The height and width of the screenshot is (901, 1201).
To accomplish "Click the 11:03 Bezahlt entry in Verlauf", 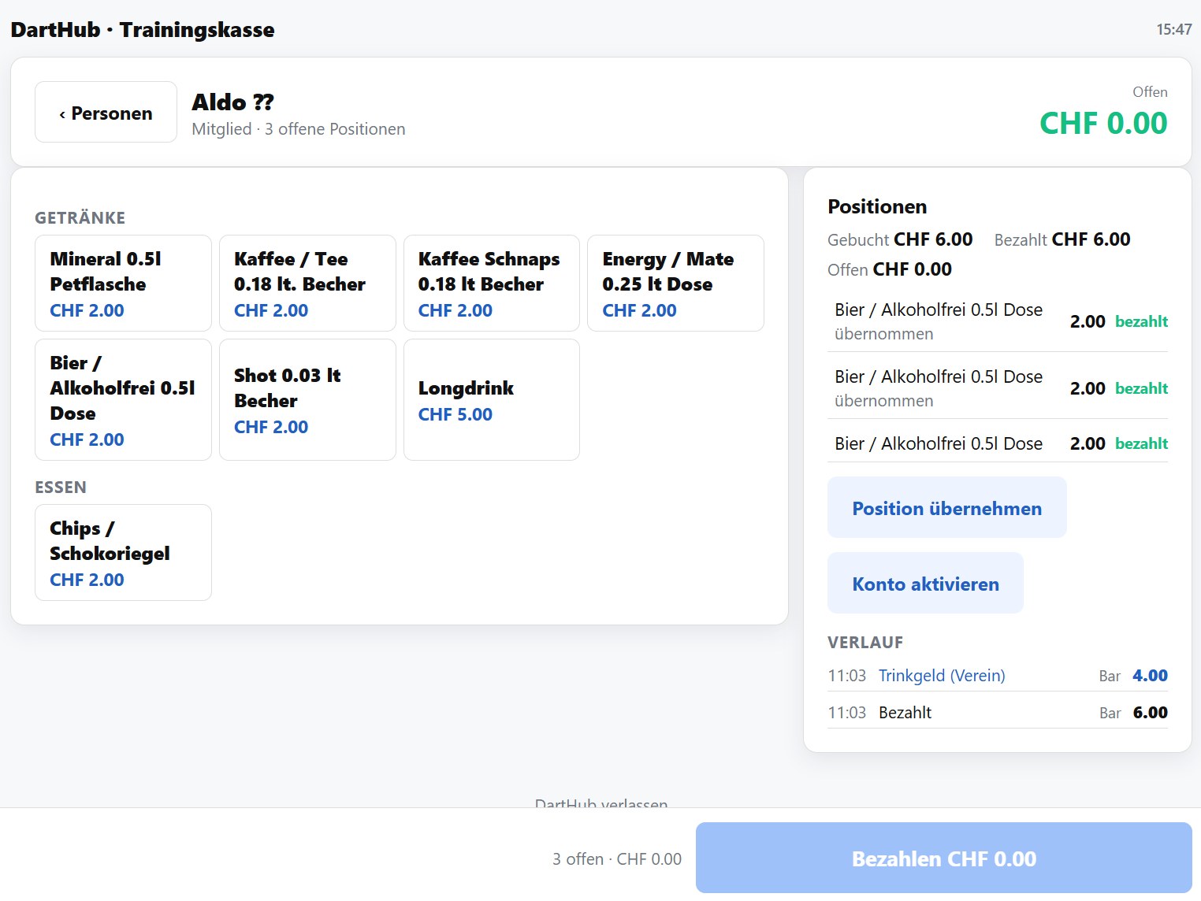I will 998,712.
